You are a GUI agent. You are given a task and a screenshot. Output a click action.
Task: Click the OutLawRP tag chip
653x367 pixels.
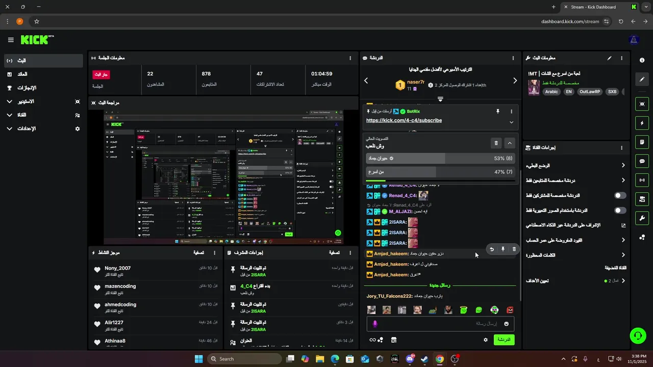(x=590, y=92)
